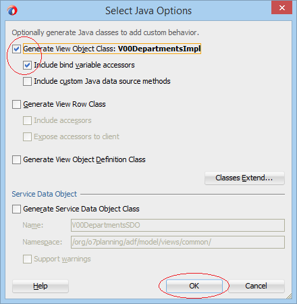
Task: Click the Name field containing V00DepartmentsSDO
Action: point(178,225)
